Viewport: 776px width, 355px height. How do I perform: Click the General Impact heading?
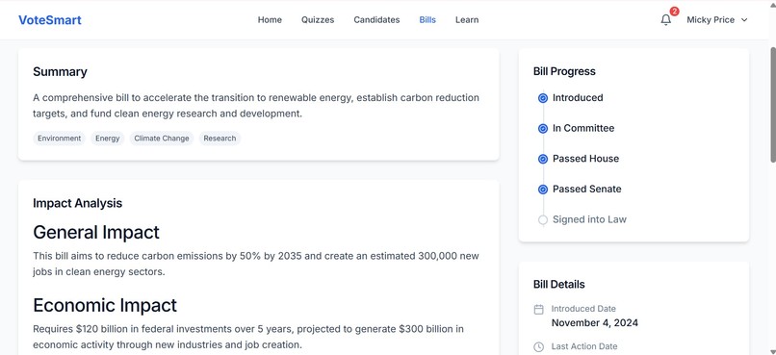pyautogui.click(x=96, y=232)
